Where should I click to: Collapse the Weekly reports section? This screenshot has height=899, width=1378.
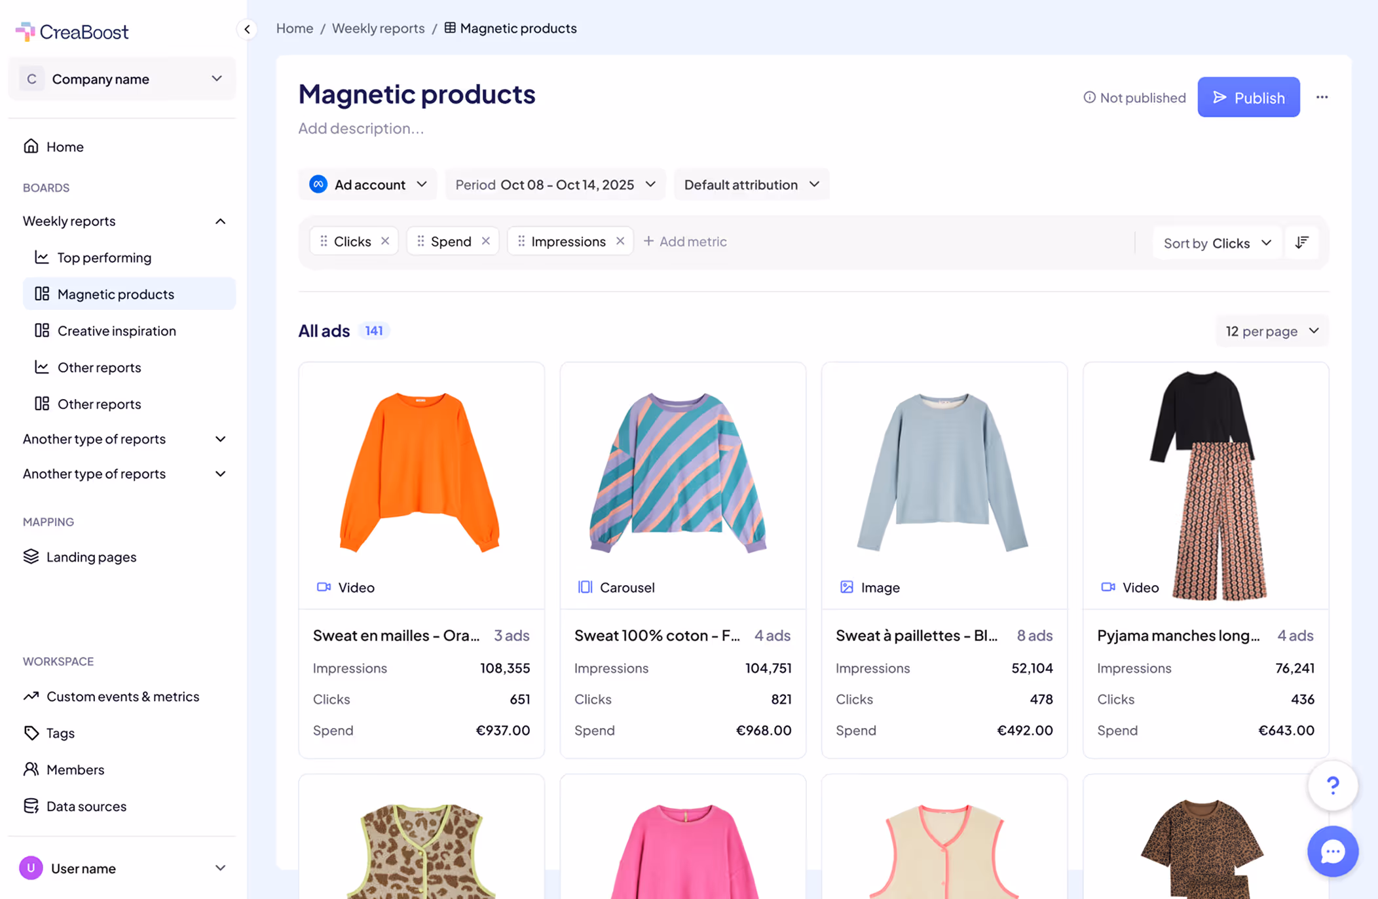point(220,221)
